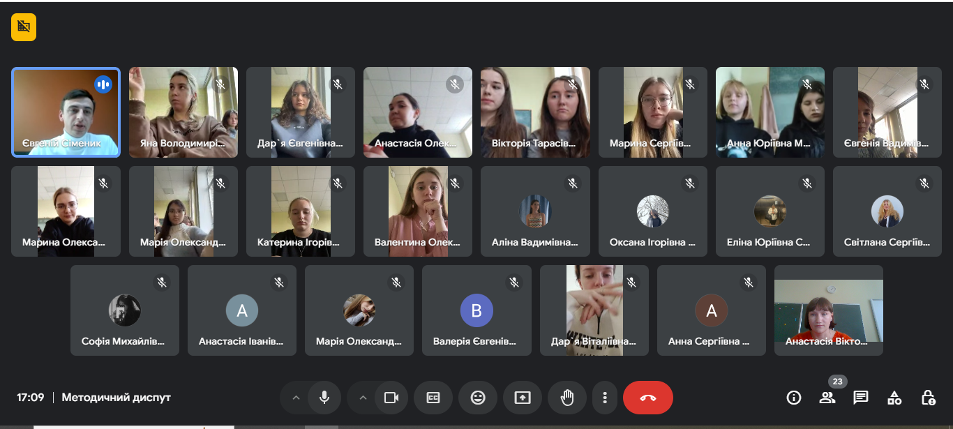Click Софія Михайлів profile avatar
The image size is (953, 429).
point(125,310)
